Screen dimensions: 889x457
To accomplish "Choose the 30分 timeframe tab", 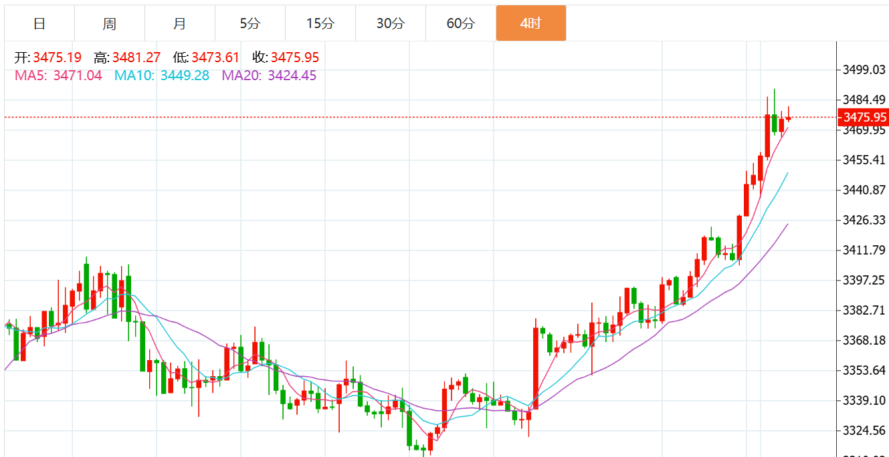I will click(x=391, y=23).
